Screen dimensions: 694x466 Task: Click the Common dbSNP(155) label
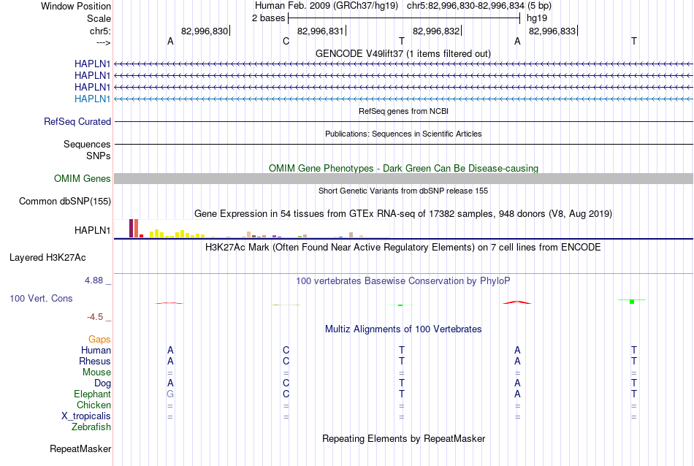[x=65, y=202]
